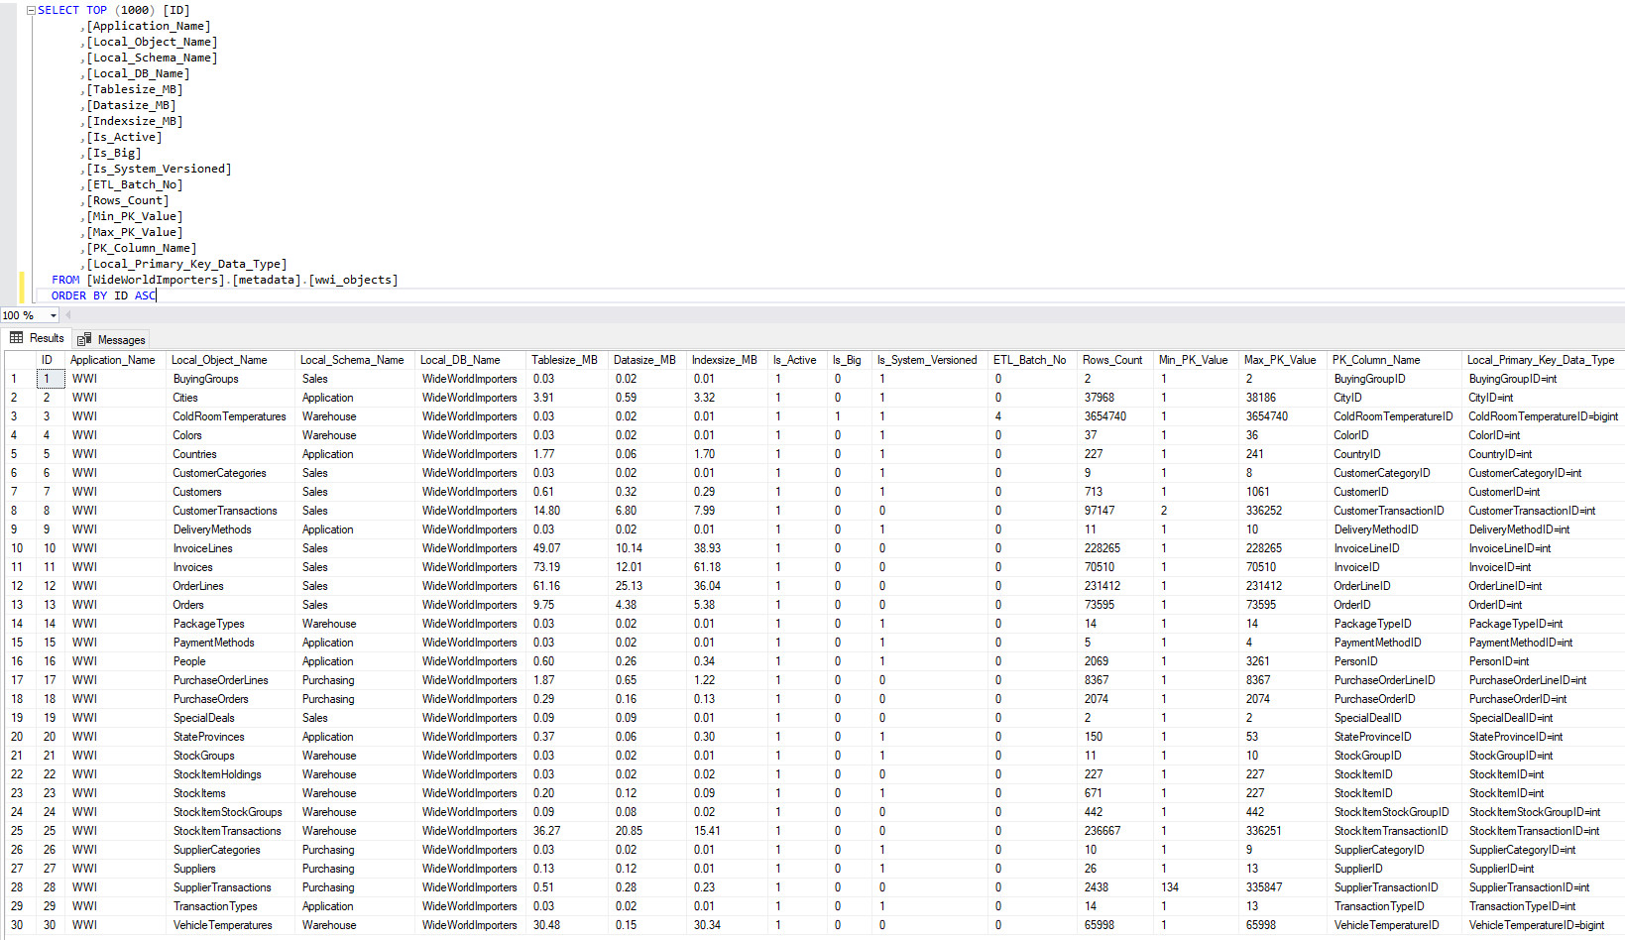Click Rows_Count value 3654740
The height and width of the screenshot is (940, 1625).
coord(1115,416)
